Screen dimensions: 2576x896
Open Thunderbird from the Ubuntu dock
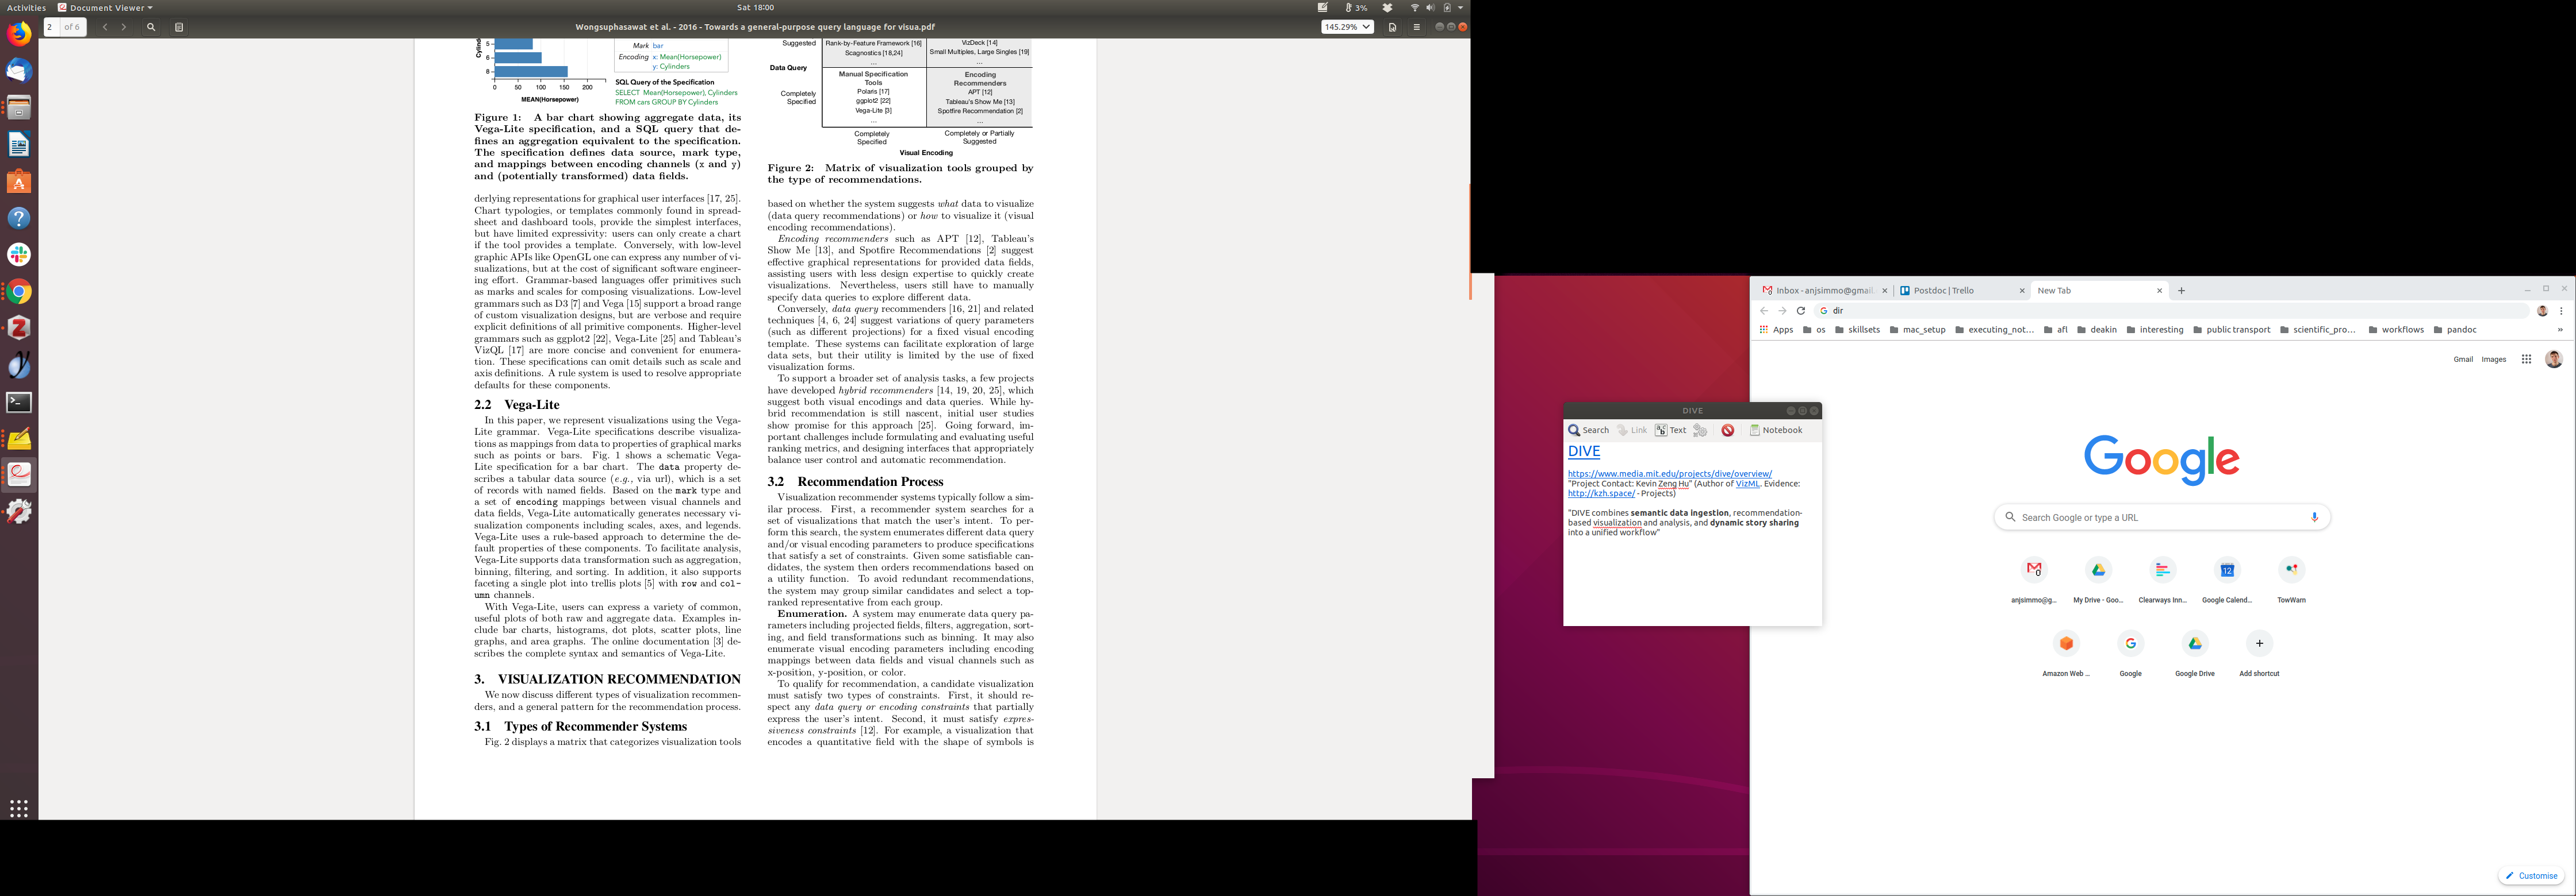(19, 71)
